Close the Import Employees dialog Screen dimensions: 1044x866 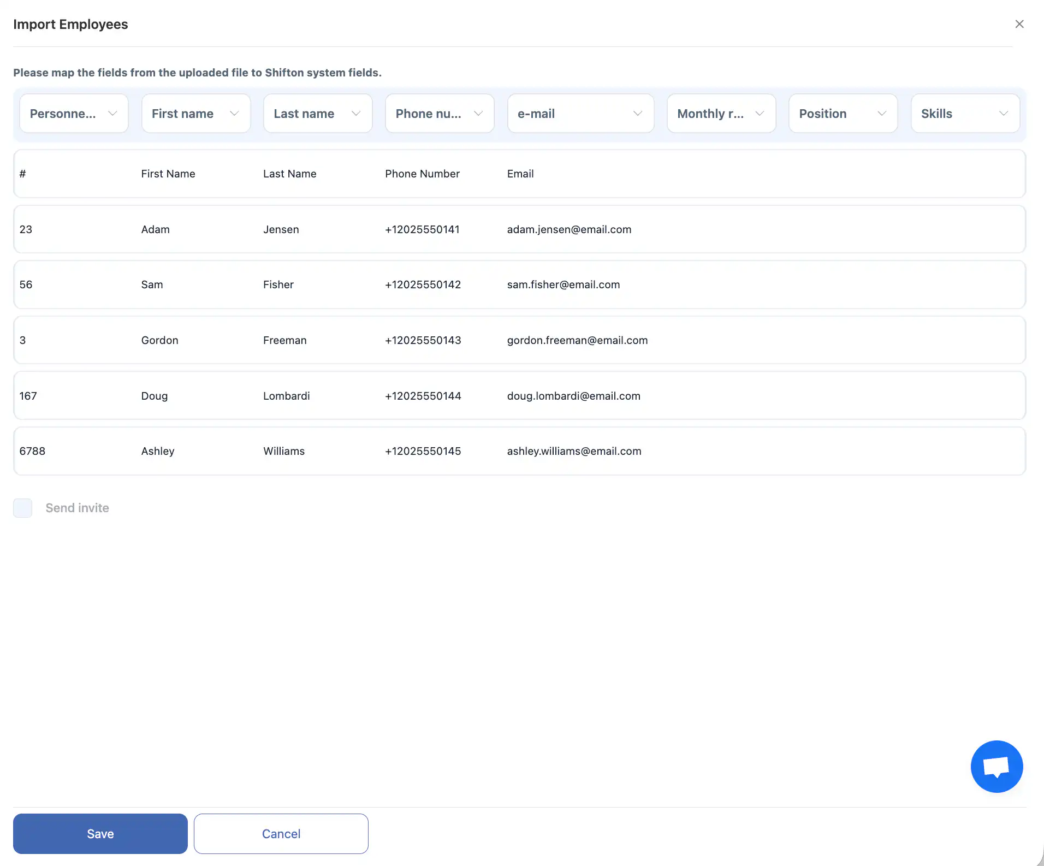[1019, 24]
